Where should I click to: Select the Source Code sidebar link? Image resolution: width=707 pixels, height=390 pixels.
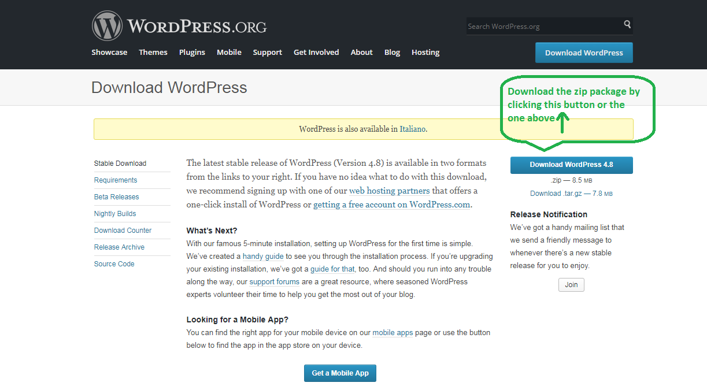point(114,263)
